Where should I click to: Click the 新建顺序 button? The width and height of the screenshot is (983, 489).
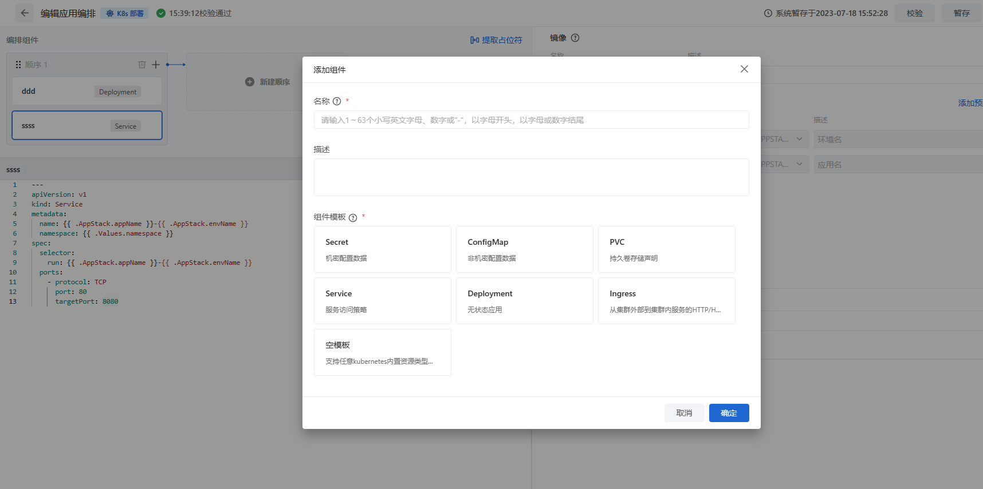pos(268,82)
